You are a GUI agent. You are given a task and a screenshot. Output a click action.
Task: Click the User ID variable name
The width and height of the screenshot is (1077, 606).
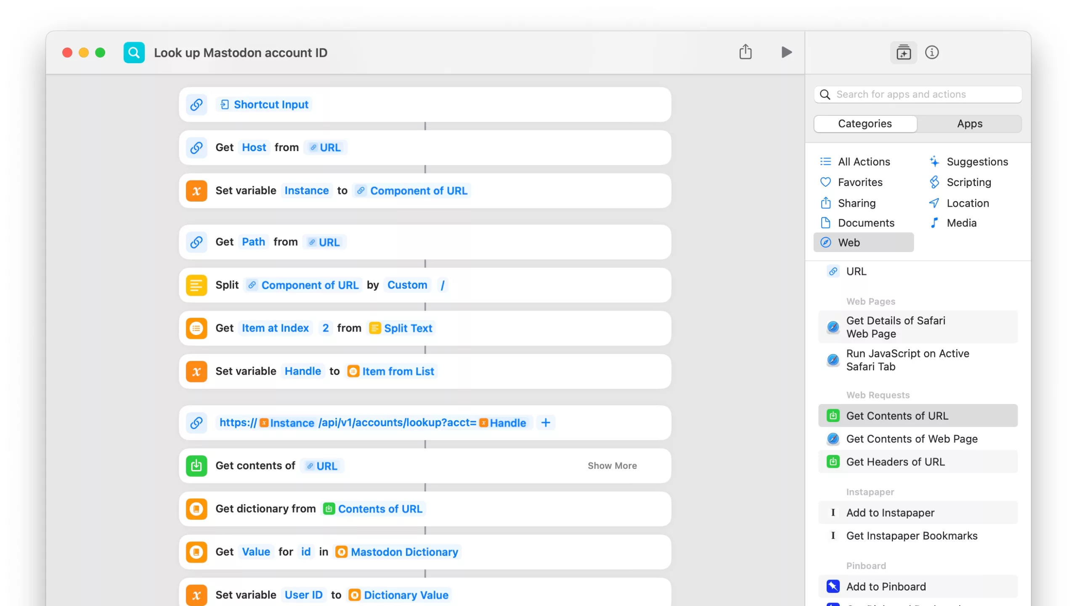pyautogui.click(x=303, y=595)
